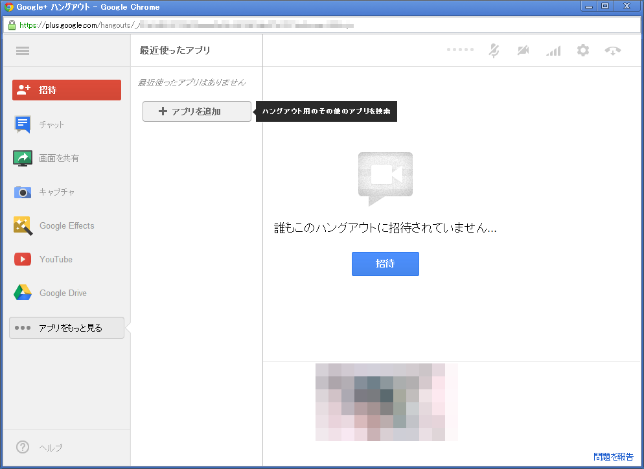Click the red 招待 button in sidebar

(67, 90)
